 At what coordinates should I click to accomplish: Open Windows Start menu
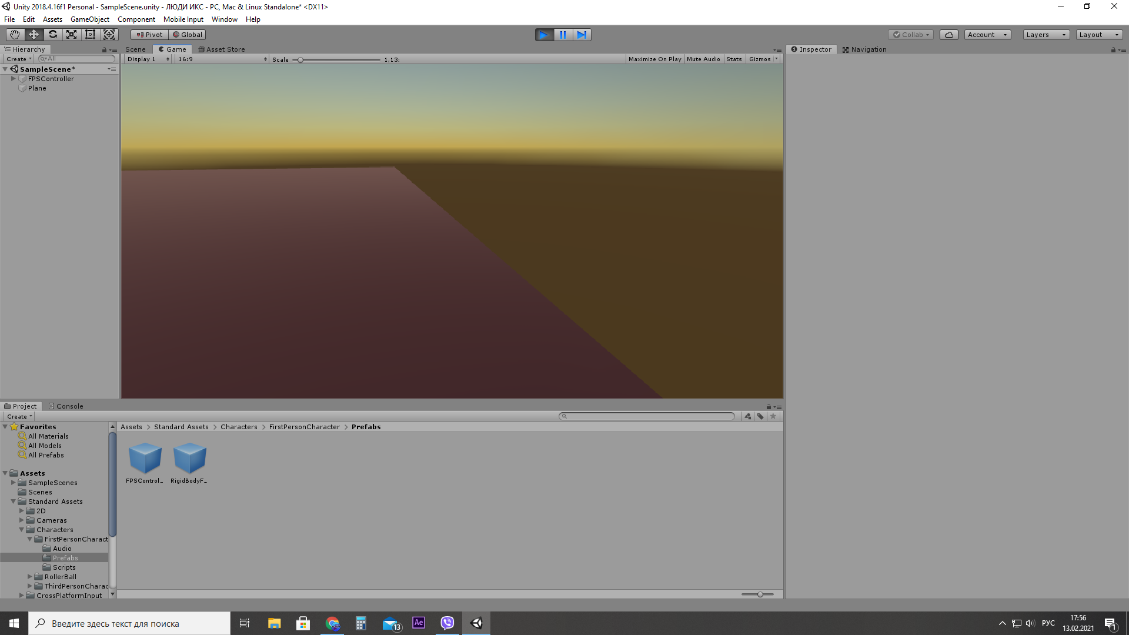tap(14, 623)
